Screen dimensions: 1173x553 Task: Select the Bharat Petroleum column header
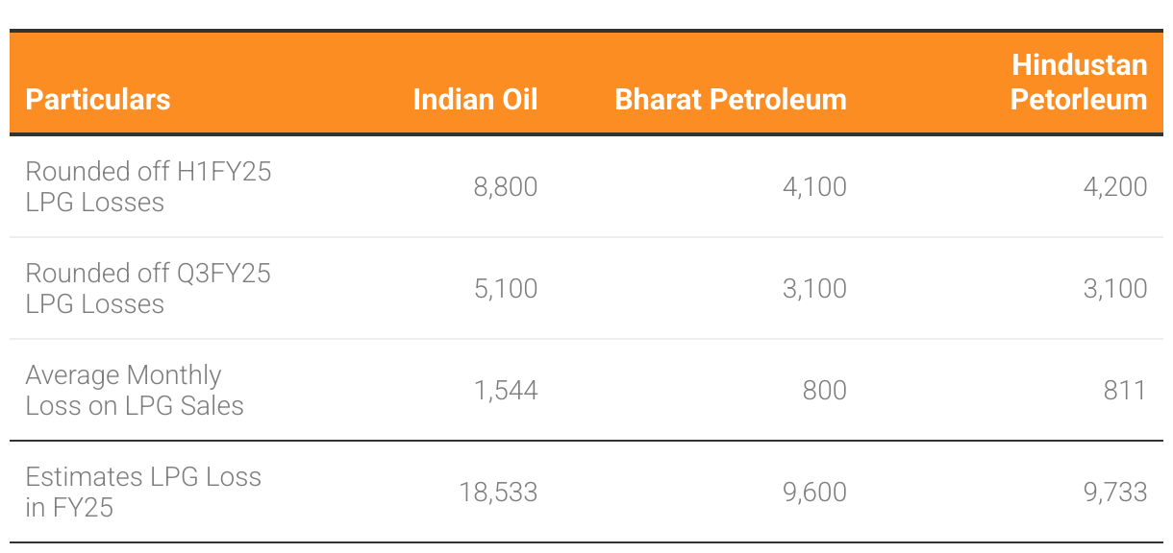(x=731, y=100)
